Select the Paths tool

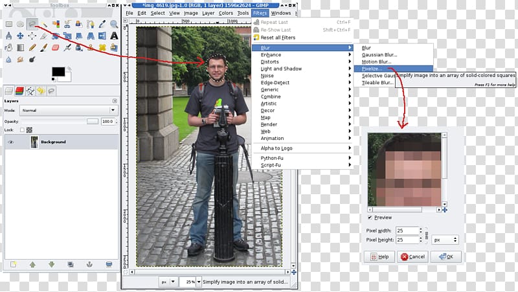pyautogui.click(x=91, y=24)
